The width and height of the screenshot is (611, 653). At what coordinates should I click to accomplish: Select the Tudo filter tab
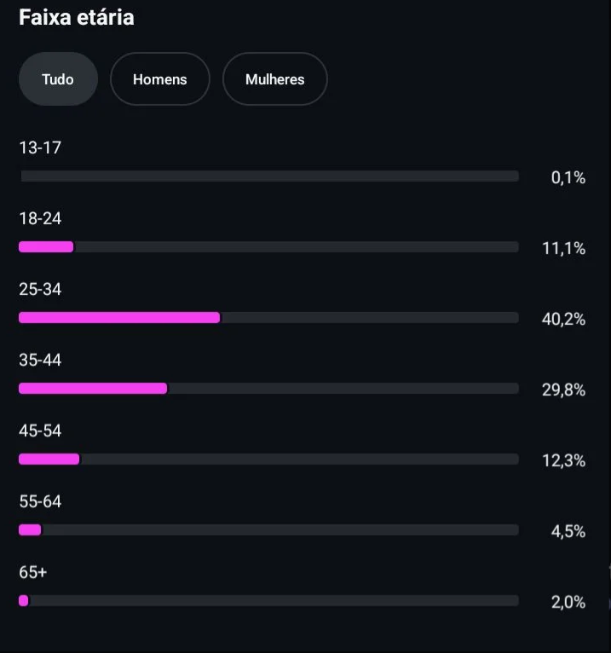(x=58, y=79)
